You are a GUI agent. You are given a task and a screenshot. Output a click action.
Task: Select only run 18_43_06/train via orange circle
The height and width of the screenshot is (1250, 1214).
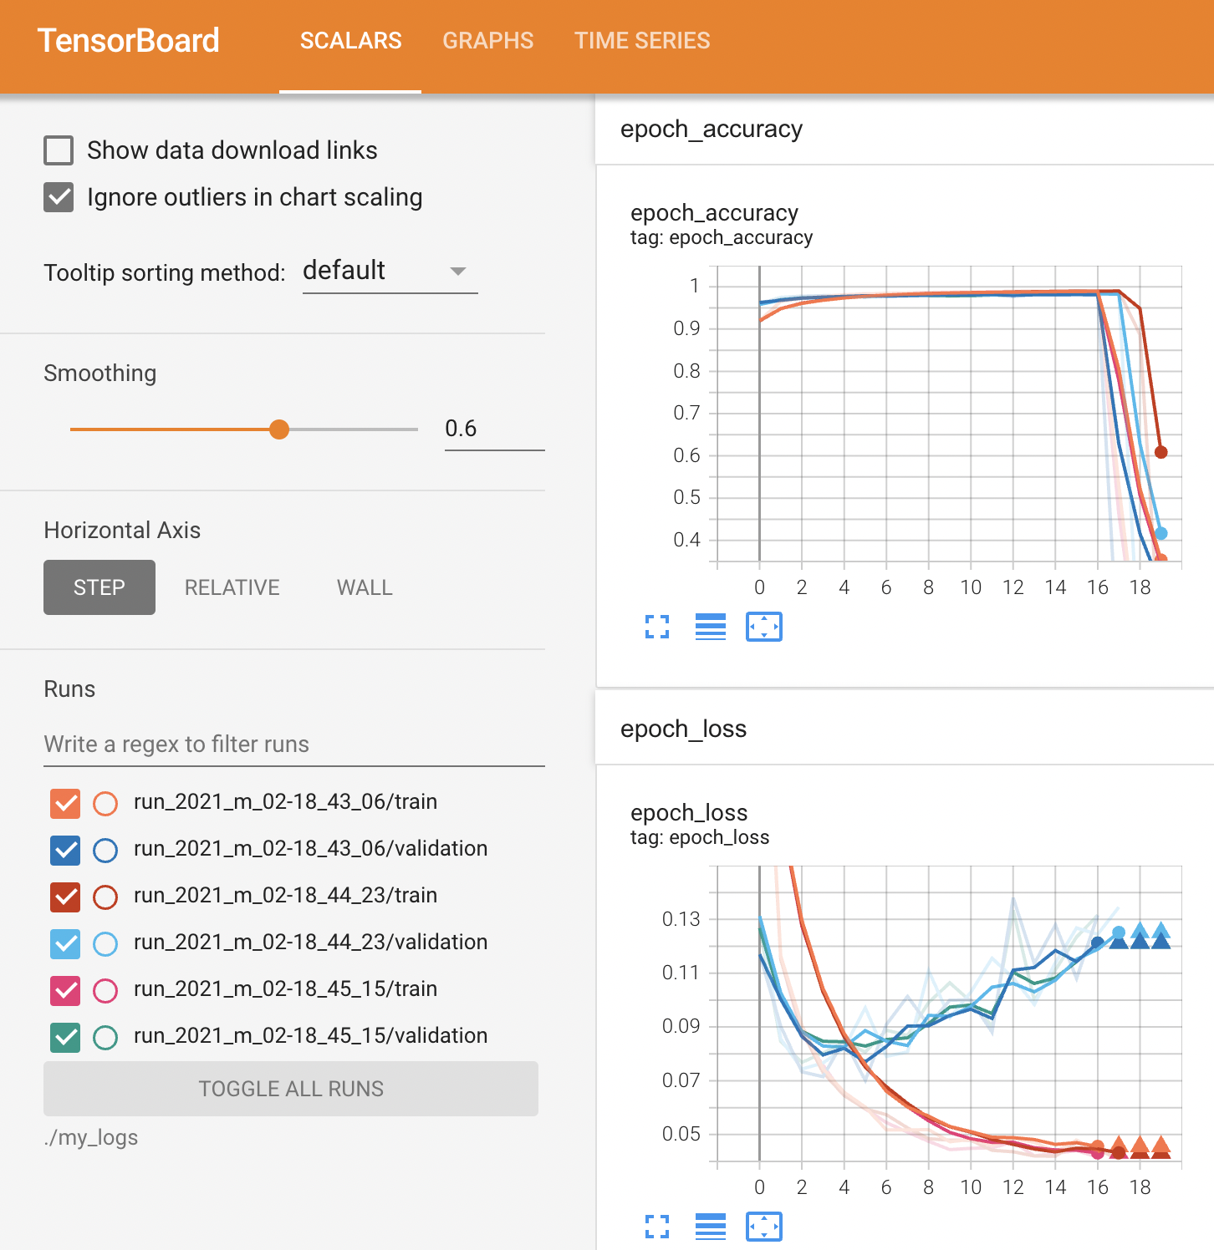tap(105, 804)
